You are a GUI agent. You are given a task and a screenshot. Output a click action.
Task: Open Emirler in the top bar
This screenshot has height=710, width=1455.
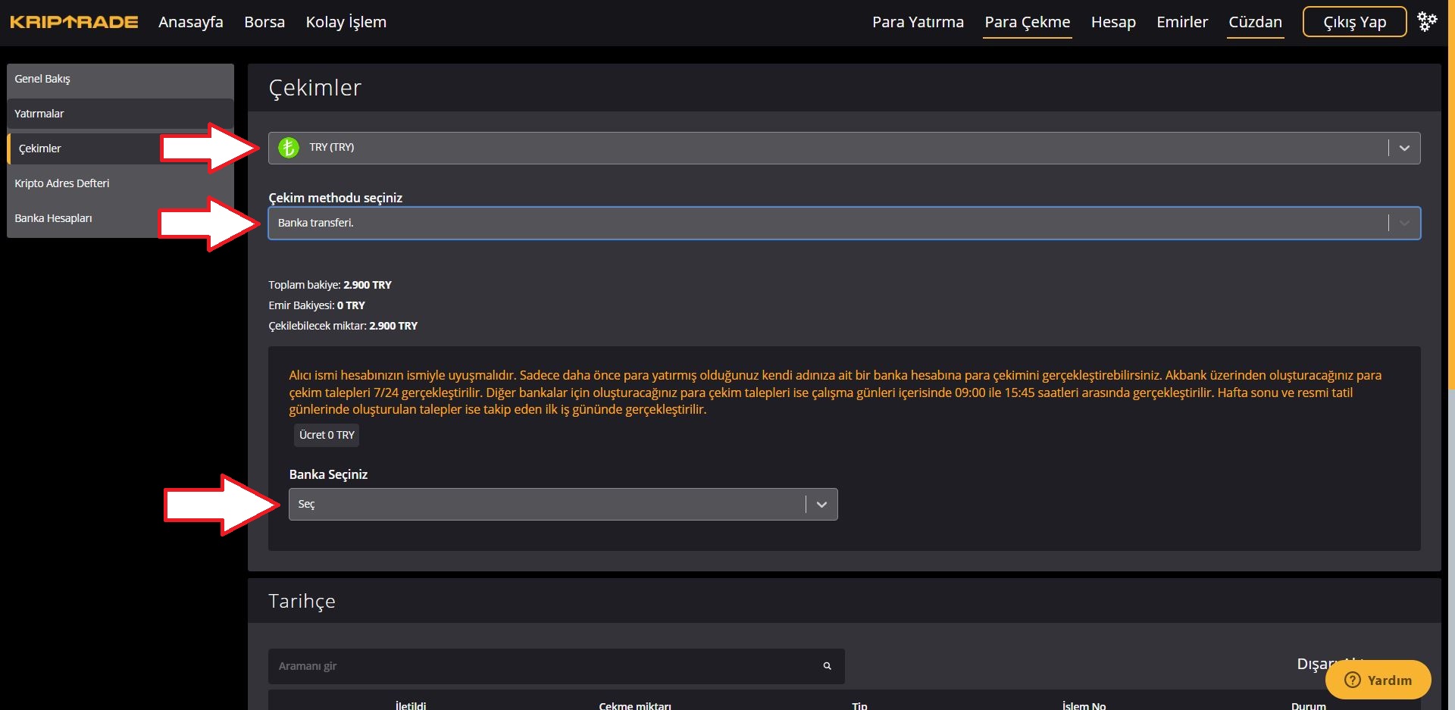click(x=1181, y=22)
